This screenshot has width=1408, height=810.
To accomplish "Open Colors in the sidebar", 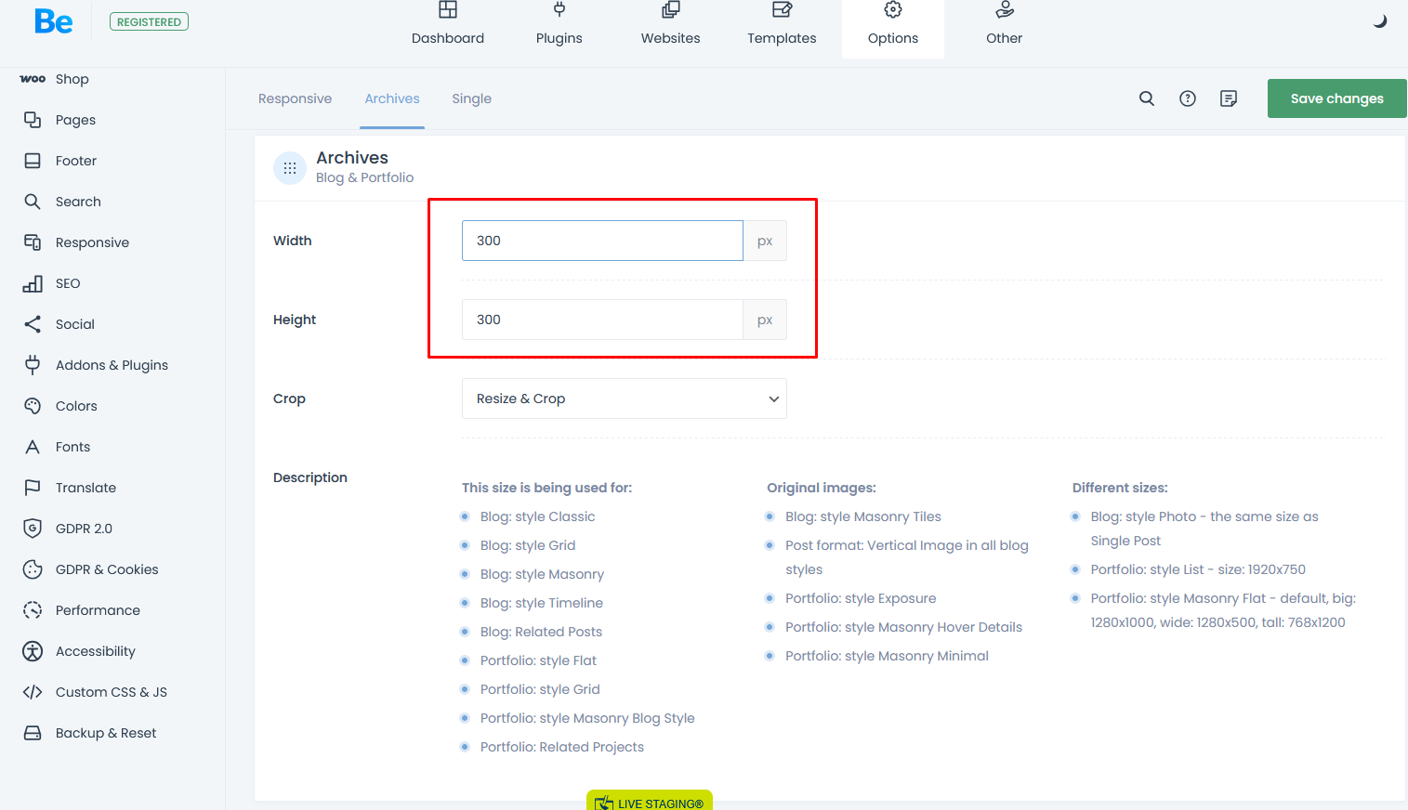I will [76, 406].
